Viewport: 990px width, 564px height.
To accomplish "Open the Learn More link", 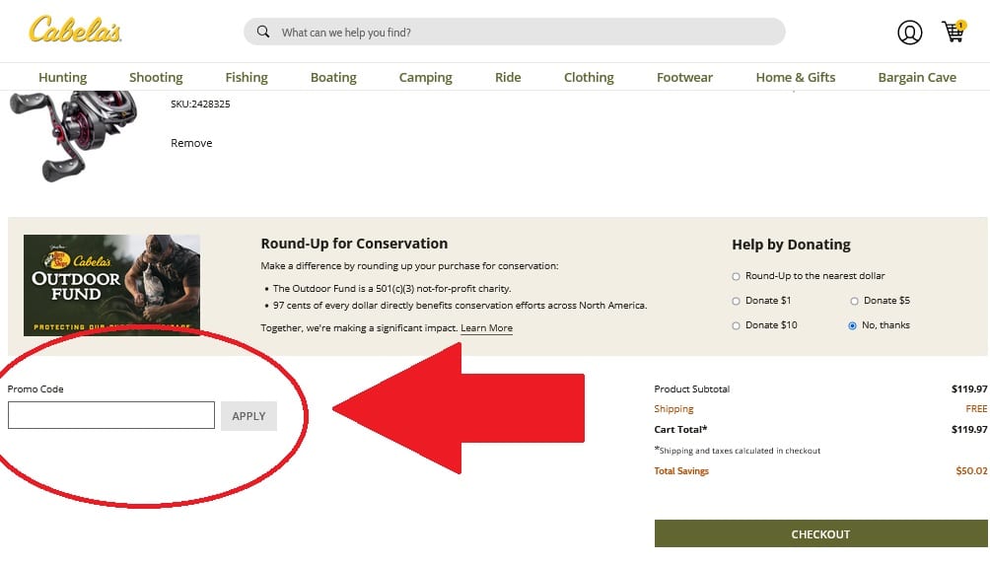I will click(x=486, y=327).
